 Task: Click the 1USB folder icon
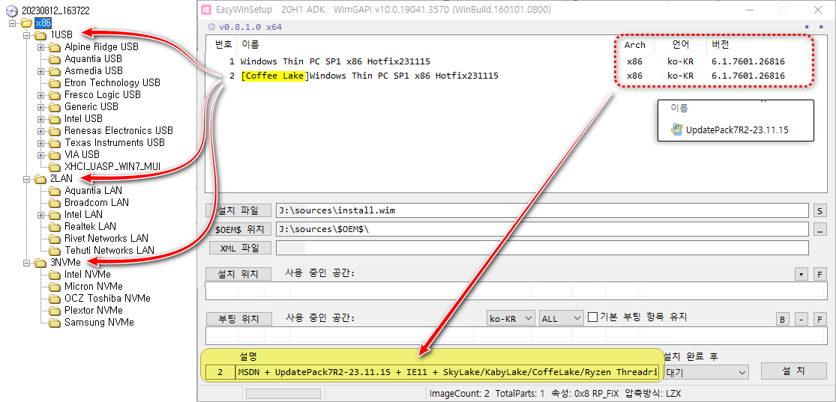[41, 34]
